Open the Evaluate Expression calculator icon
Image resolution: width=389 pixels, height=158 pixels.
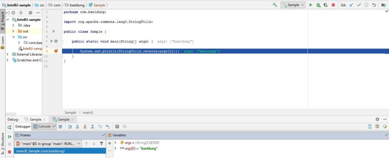click(x=117, y=127)
